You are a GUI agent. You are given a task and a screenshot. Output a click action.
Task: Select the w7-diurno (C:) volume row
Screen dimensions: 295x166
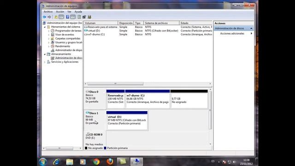click(148, 35)
